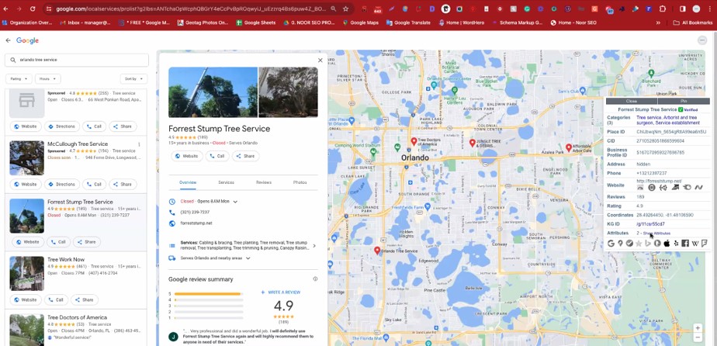
Task: Reload the page with browser refresh icon
Action: [x=33, y=9]
